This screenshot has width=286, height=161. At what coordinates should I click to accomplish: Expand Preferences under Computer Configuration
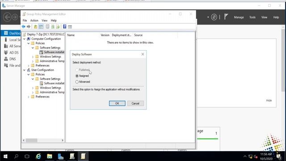[x=29, y=66]
